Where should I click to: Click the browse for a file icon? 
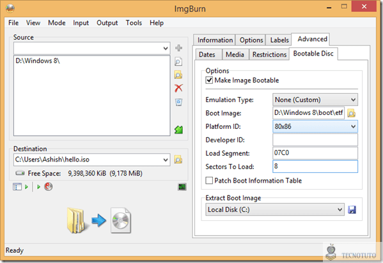click(x=178, y=61)
